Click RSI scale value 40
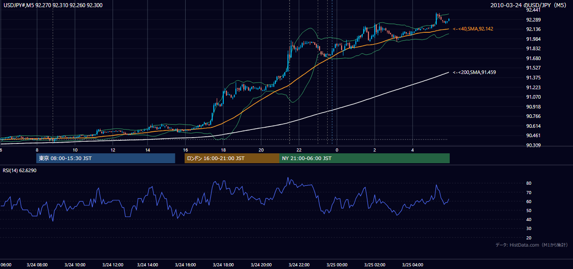The image size is (573, 269). (529, 219)
